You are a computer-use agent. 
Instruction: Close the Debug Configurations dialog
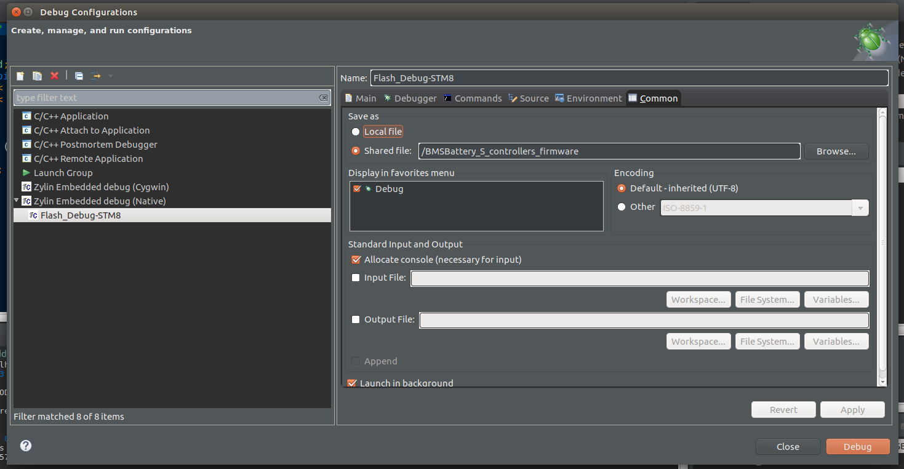click(x=788, y=447)
